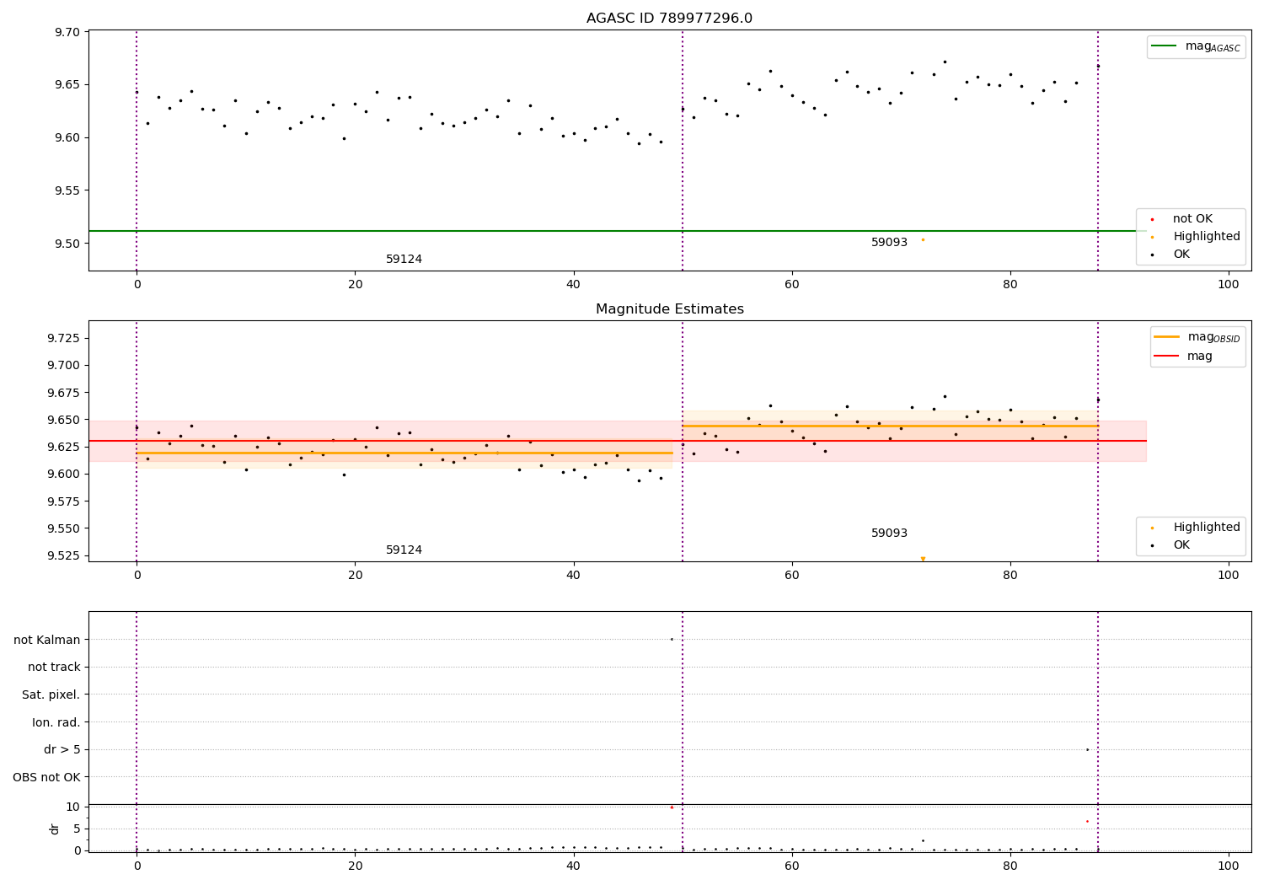
Task: Click the 9.70 tick label on top plot
Action: (x=67, y=32)
